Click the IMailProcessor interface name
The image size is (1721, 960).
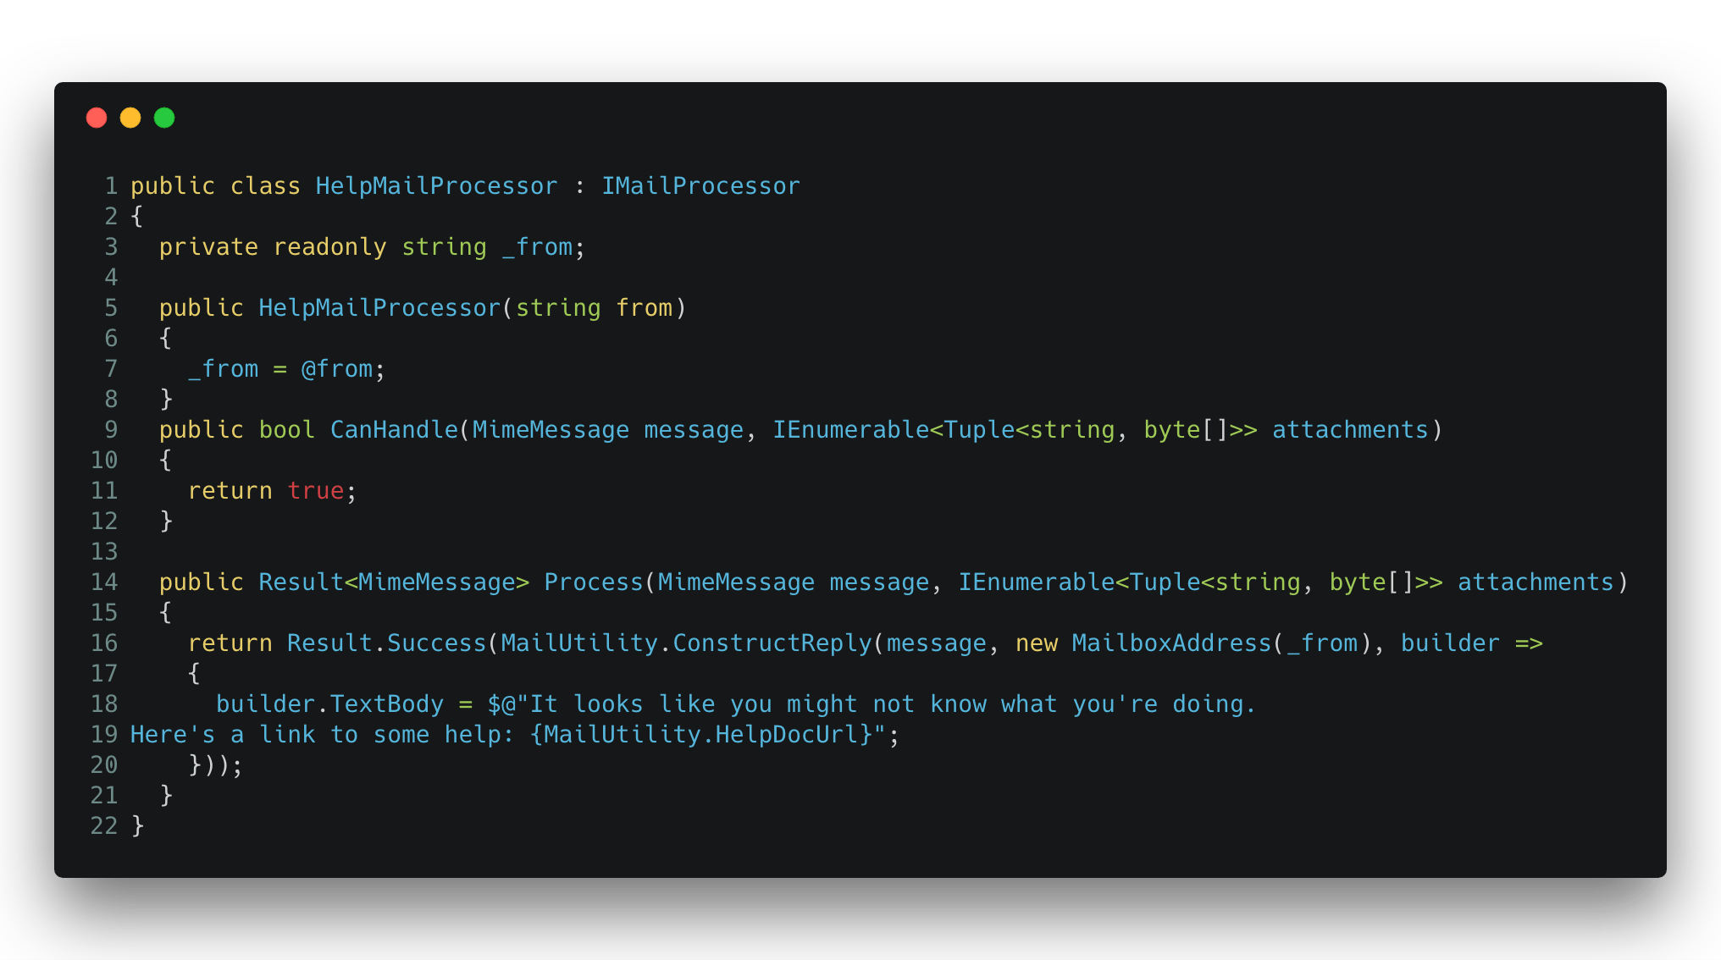[x=700, y=186]
